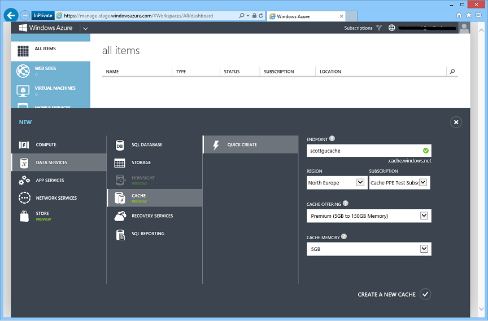Click the browser Back arrow button
488x321 pixels.
click(x=11, y=15)
